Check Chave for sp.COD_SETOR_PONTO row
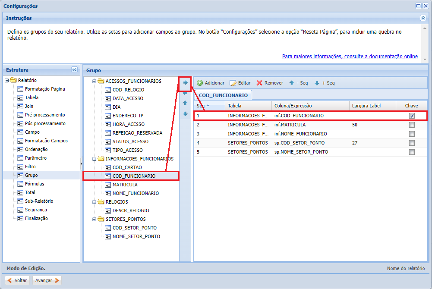 (x=412, y=143)
